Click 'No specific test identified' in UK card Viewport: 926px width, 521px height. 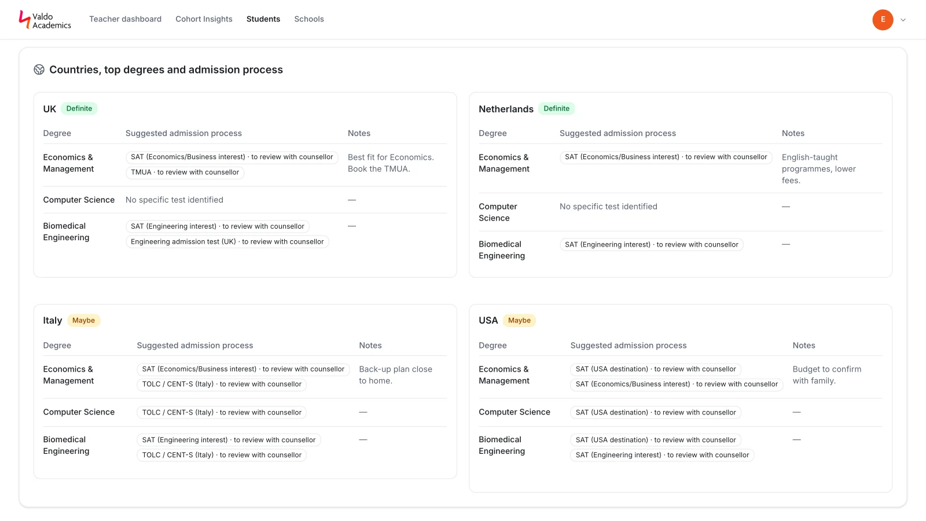pyautogui.click(x=174, y=200)
